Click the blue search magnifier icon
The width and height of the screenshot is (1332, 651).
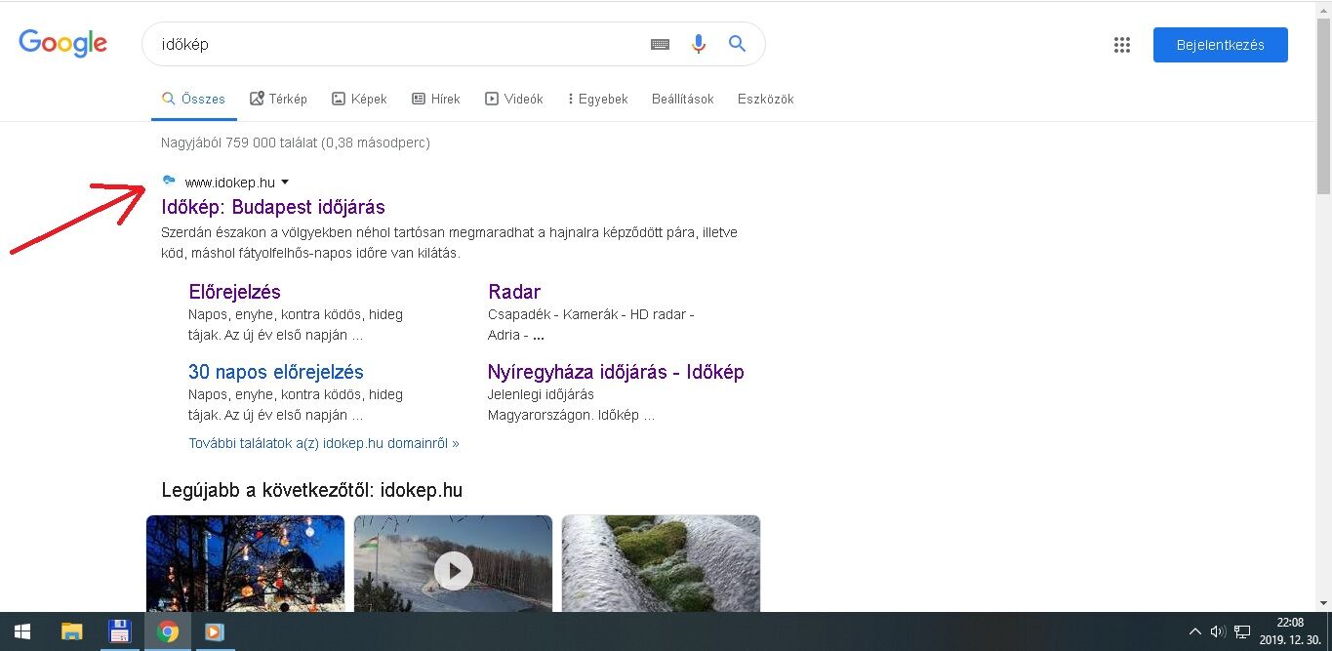pyautogui.click(x=737, y=44)
